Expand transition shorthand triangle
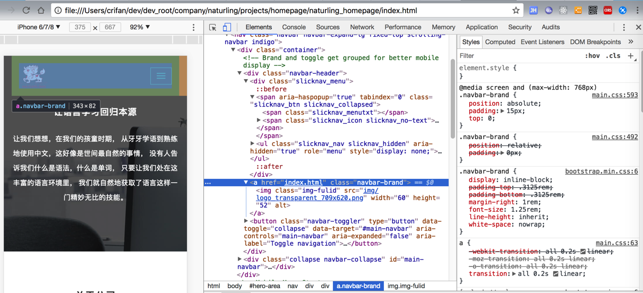The width and height of the screenshot is (643, 293). [515, 274]
